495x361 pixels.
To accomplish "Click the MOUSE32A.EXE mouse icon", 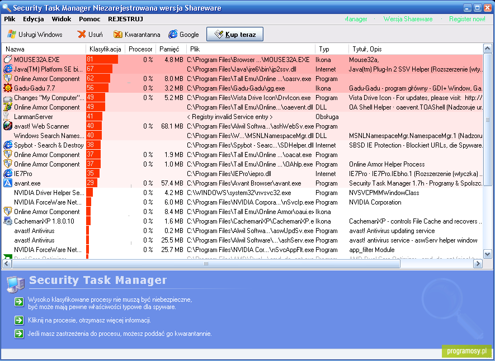I will point(8,59).
